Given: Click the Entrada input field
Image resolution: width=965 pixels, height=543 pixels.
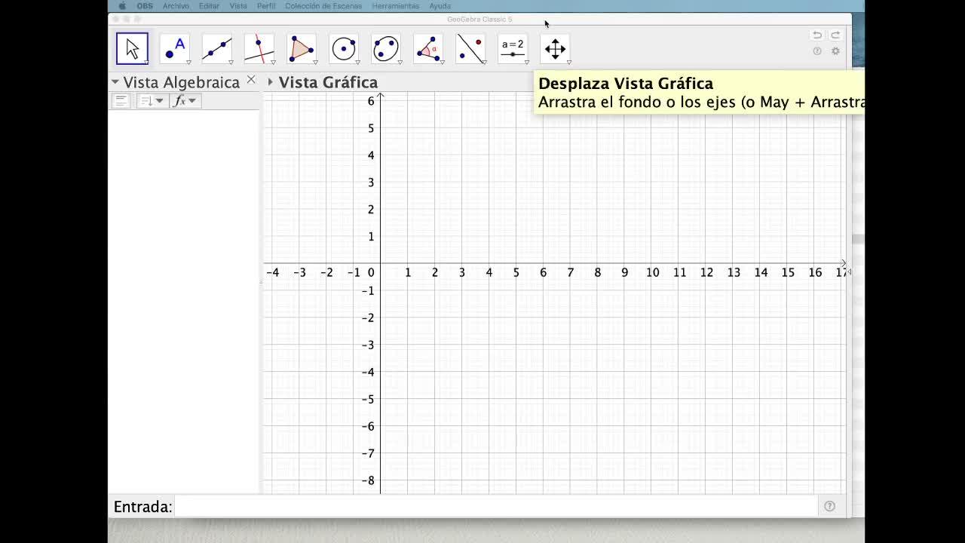Looking at the screenshot, I should coord(496,506).
